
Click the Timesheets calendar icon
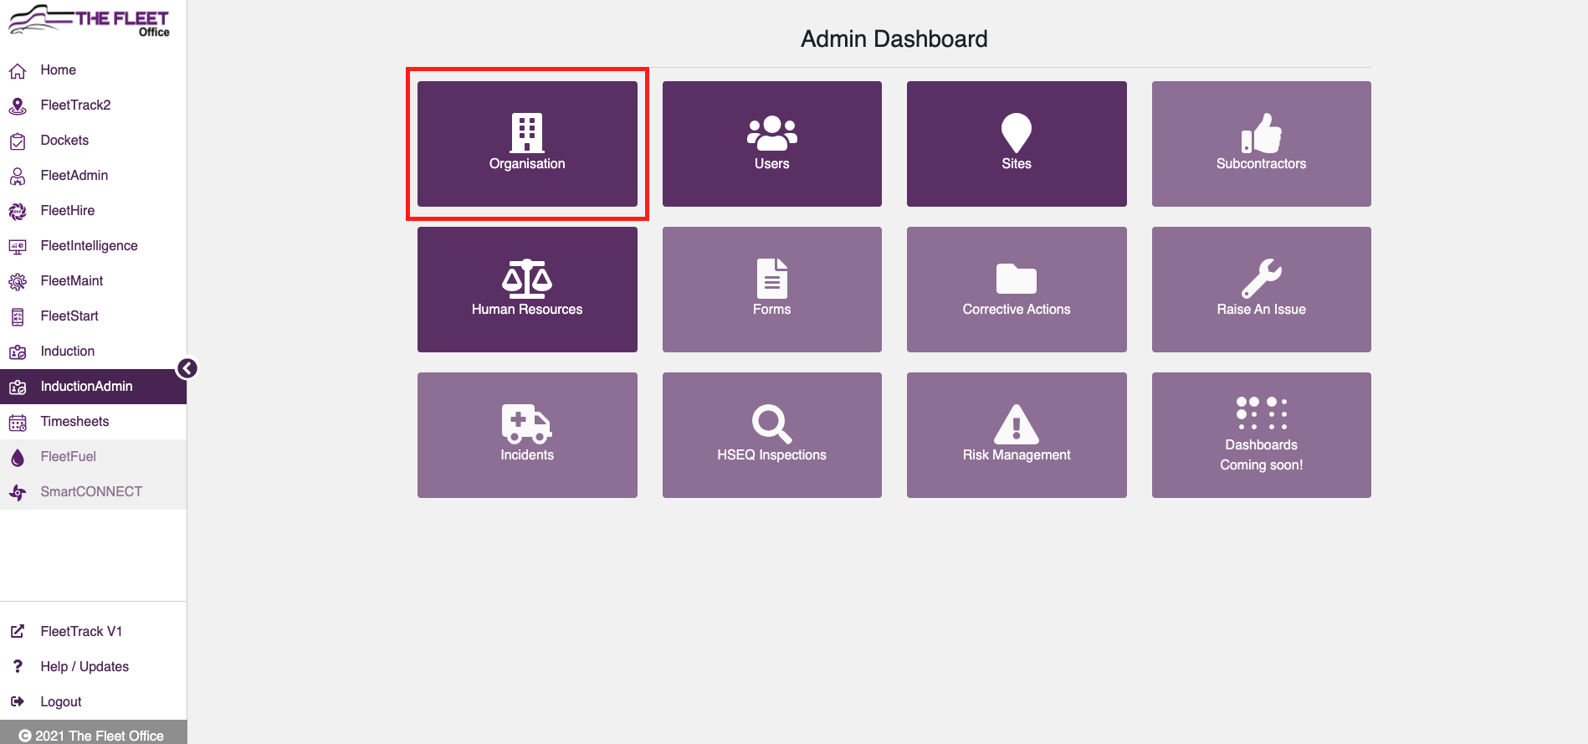click(18, 423)
